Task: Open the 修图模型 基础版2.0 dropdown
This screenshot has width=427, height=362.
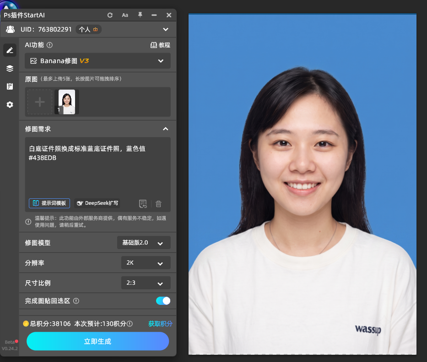Action: 144,243
